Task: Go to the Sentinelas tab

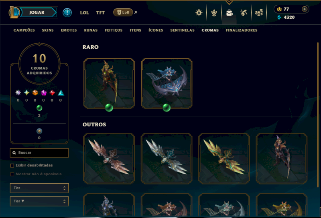Action: (x=183, y=30)
